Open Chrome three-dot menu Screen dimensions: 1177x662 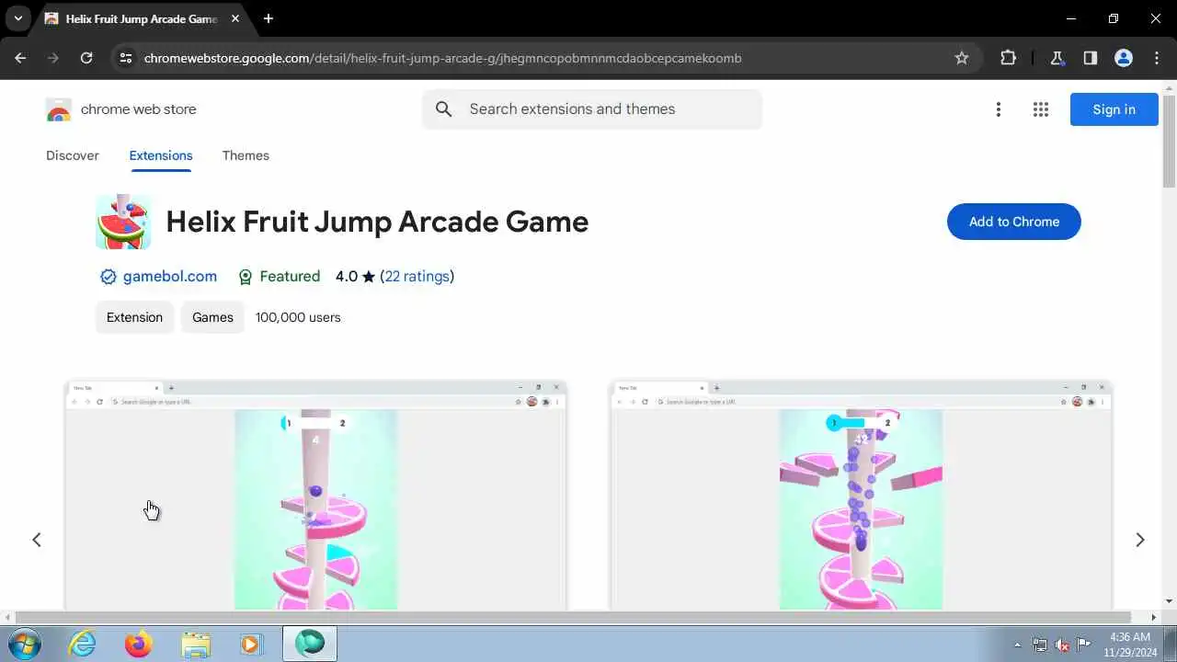[x=1156, y=58]
